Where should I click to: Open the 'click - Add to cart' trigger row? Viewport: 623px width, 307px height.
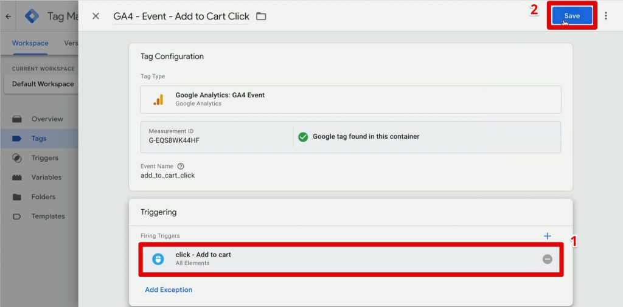click(350, 258)
